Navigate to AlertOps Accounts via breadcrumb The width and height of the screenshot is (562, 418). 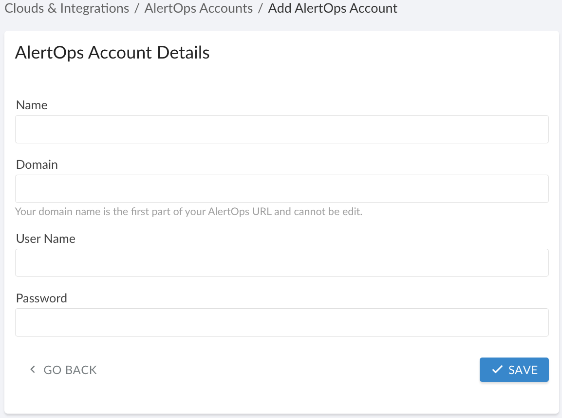(x=198, y=8)
